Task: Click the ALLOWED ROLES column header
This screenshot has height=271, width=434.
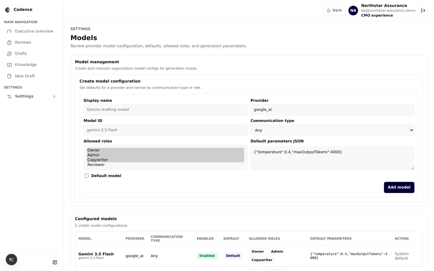Action: click(264, 239)
